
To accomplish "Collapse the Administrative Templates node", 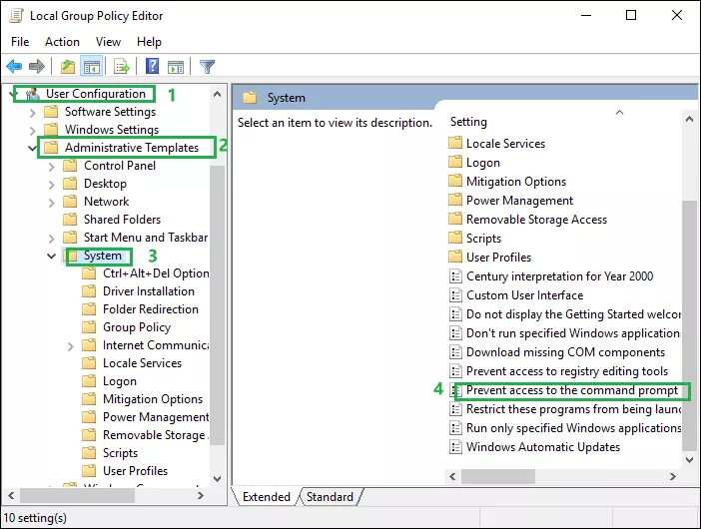I will (32, 148).
